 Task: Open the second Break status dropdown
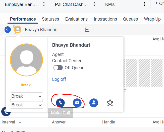(x=26, y=105)
